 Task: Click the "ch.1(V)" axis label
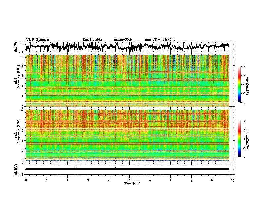coord(16,47)
